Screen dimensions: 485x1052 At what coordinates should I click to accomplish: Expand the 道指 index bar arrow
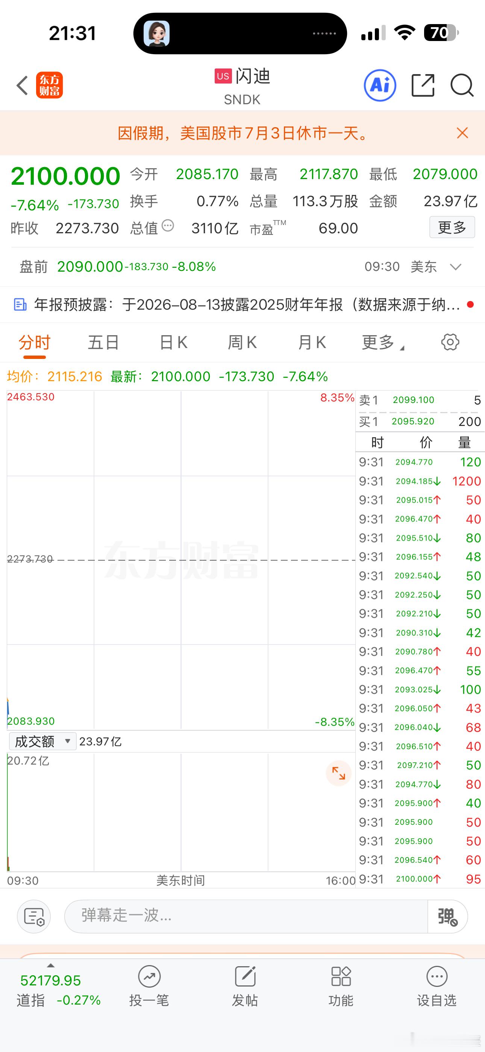(x=51, y=965)
